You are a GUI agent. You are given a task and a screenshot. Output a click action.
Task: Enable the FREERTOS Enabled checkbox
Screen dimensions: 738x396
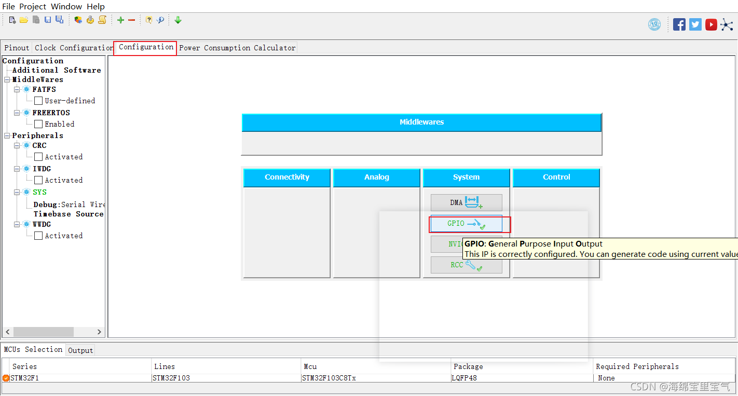tap(38, 124)
